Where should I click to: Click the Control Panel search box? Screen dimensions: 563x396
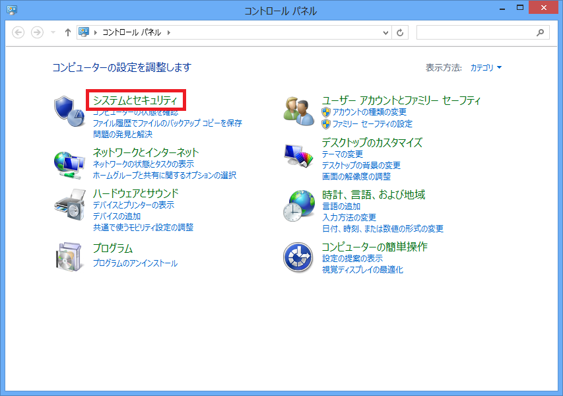[477, 32]
